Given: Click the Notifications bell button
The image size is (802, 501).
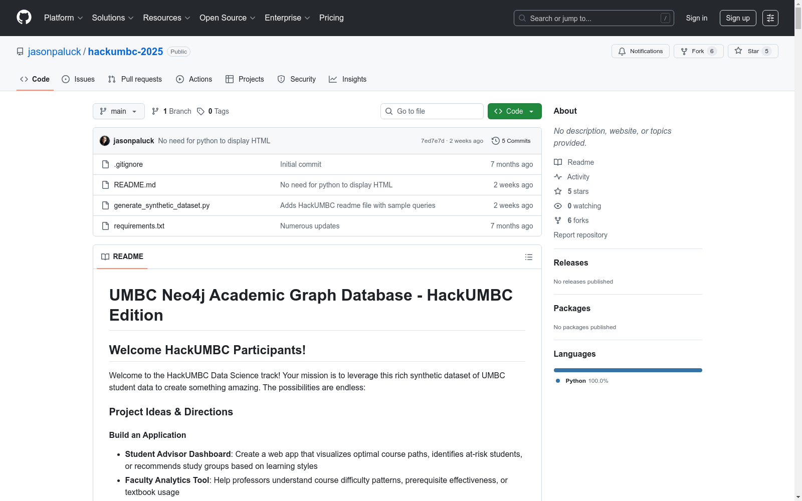Looking at the screenshot, I should point(641,51).
